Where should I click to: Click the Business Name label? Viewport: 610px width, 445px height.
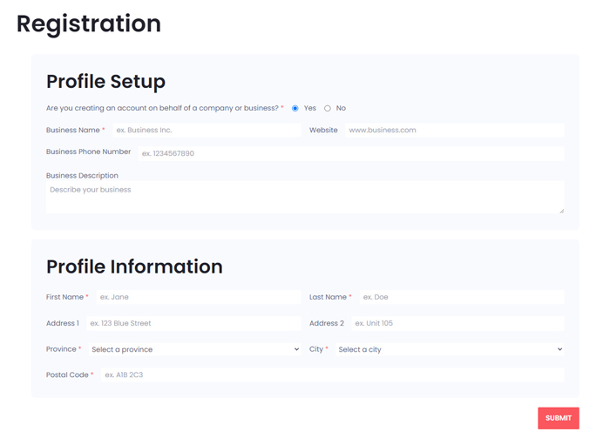(x=73, y=131)
